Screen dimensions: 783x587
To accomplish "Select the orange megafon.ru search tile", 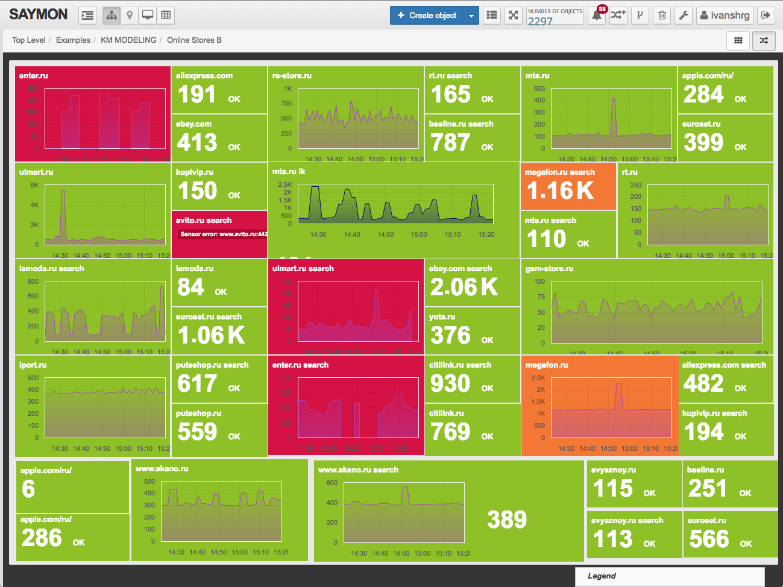I will pos(568,186).
